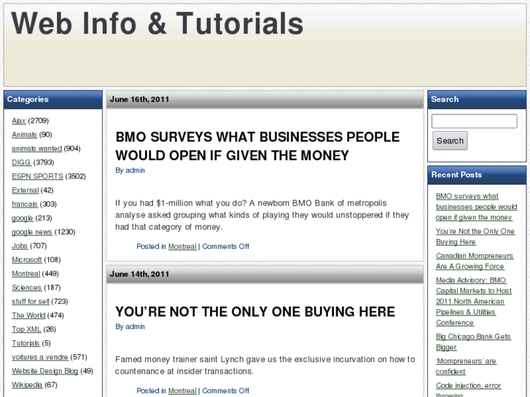Go to the Tutorials category

click(26, 343)
